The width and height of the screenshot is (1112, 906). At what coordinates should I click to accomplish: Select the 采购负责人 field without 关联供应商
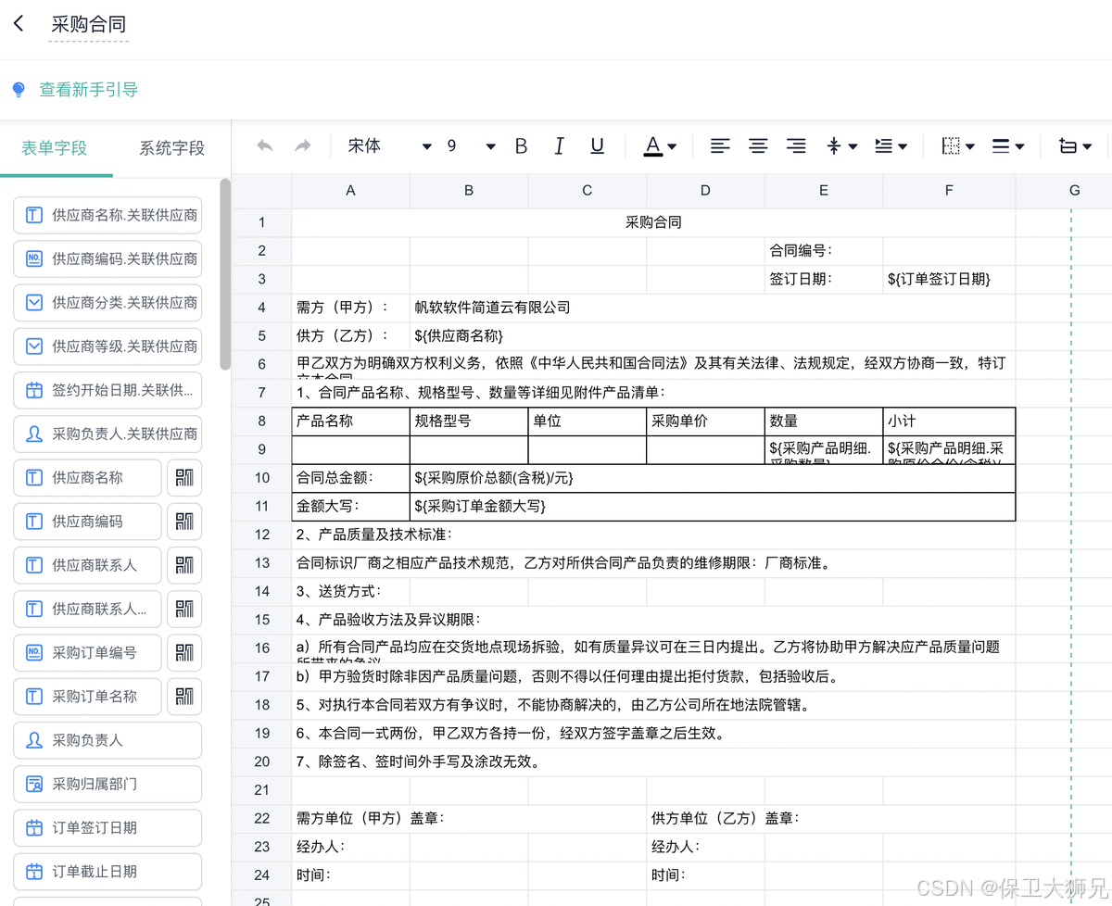(107, 740)
